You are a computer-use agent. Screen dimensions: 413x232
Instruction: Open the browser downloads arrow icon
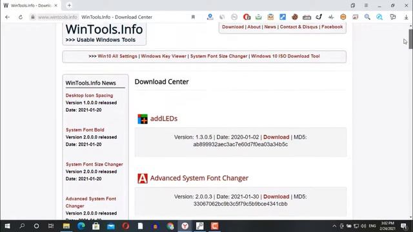pyautogui.click(x=406, y=17)
